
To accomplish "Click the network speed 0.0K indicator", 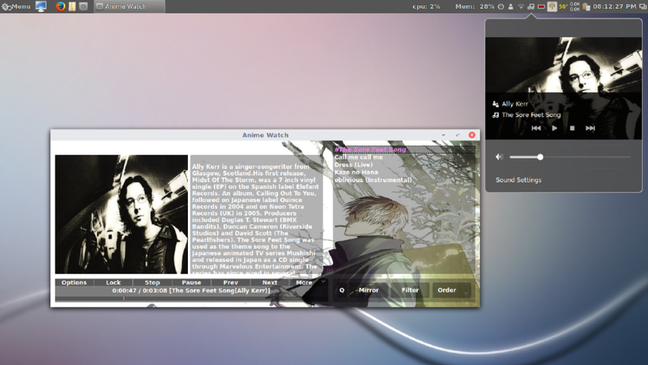I will [575, 6].
